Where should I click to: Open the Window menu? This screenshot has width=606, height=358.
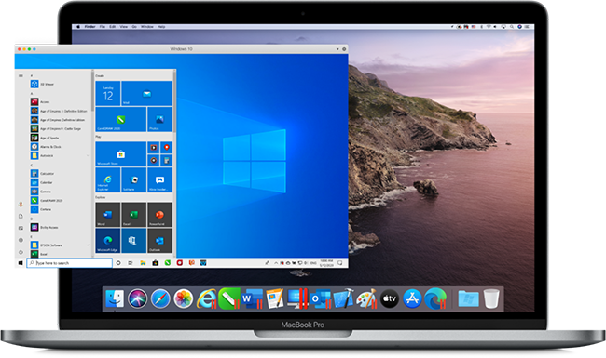click(x=147, y=27)
